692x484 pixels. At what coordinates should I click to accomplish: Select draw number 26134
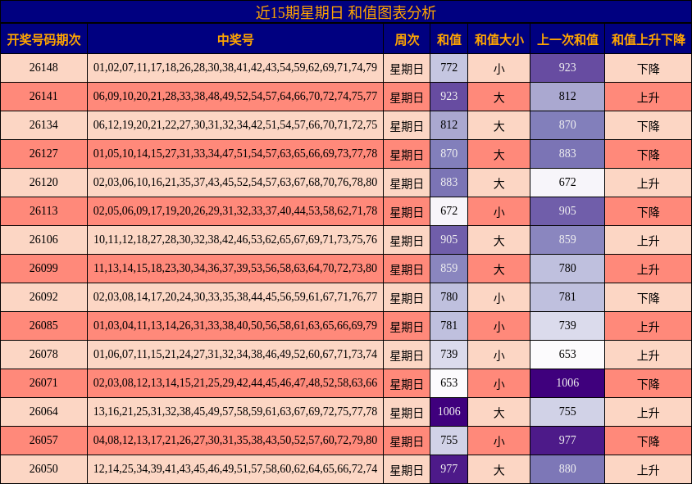43,125
